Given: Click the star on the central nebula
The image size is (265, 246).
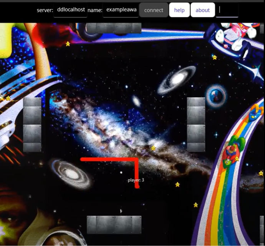Looking at the screenshot, I should (x=154, y=148).
